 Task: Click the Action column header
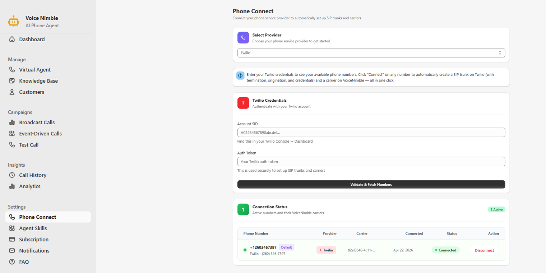(494, 233)
